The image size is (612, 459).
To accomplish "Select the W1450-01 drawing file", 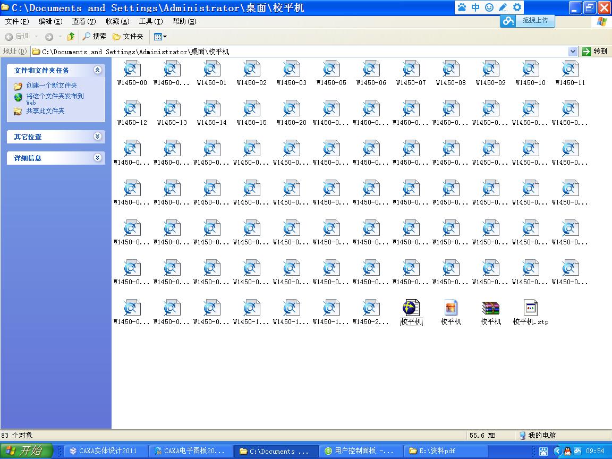I will (212, 73).
